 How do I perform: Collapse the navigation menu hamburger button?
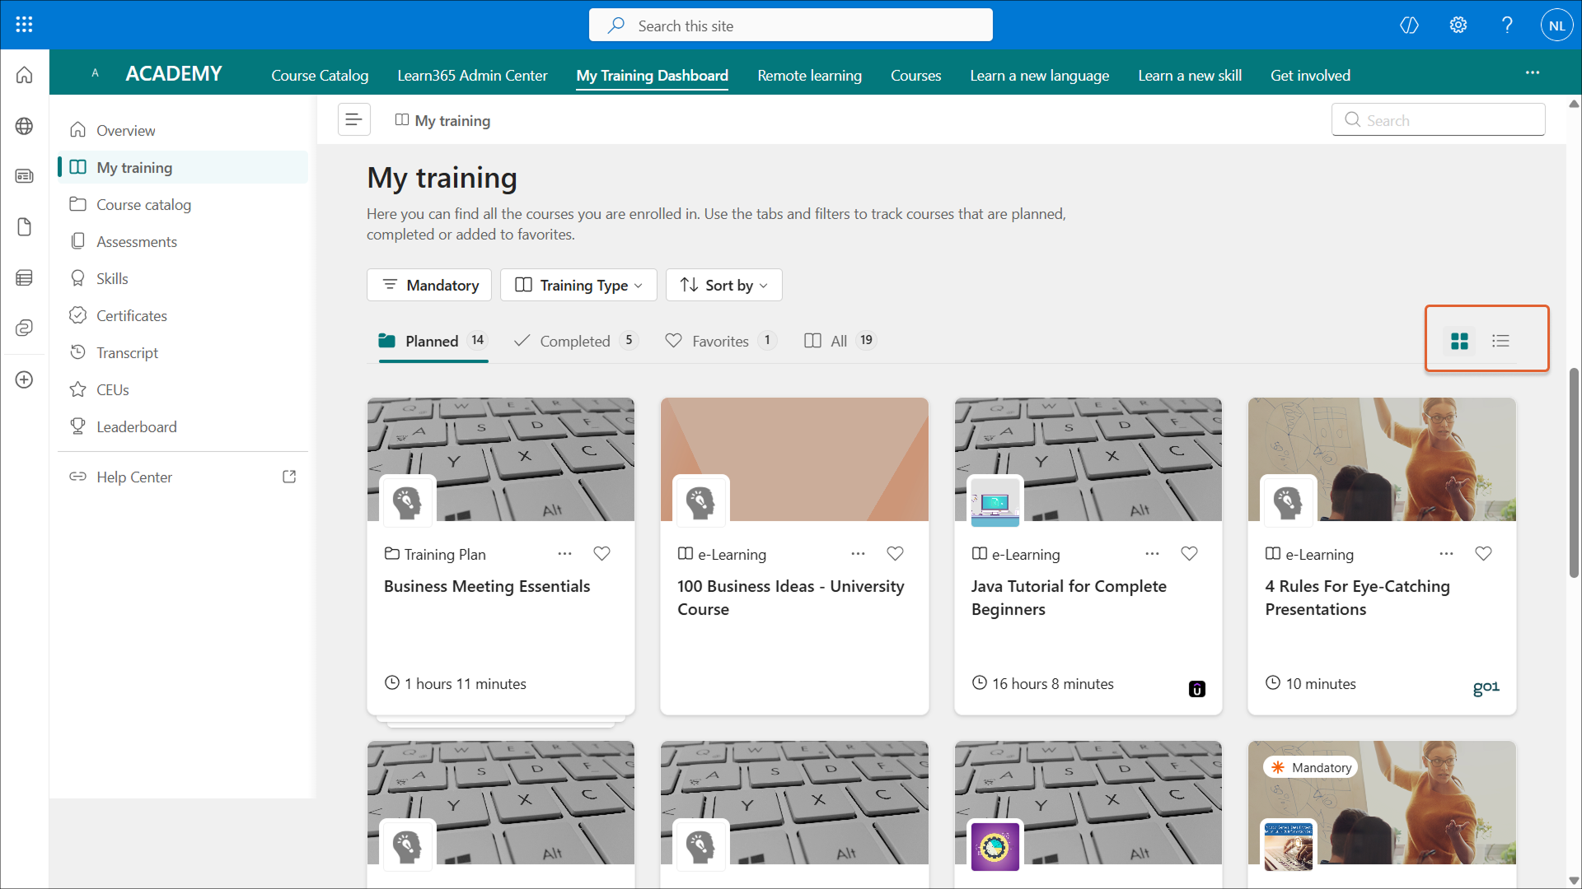point(353,120)
